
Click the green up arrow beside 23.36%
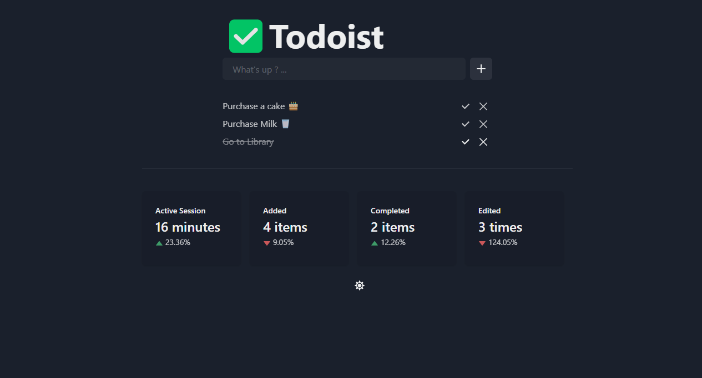click(159, 243)
